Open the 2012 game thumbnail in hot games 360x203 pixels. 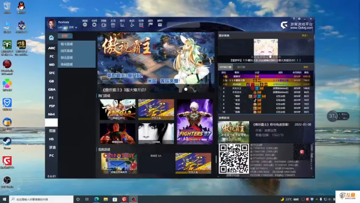(117, 110)
